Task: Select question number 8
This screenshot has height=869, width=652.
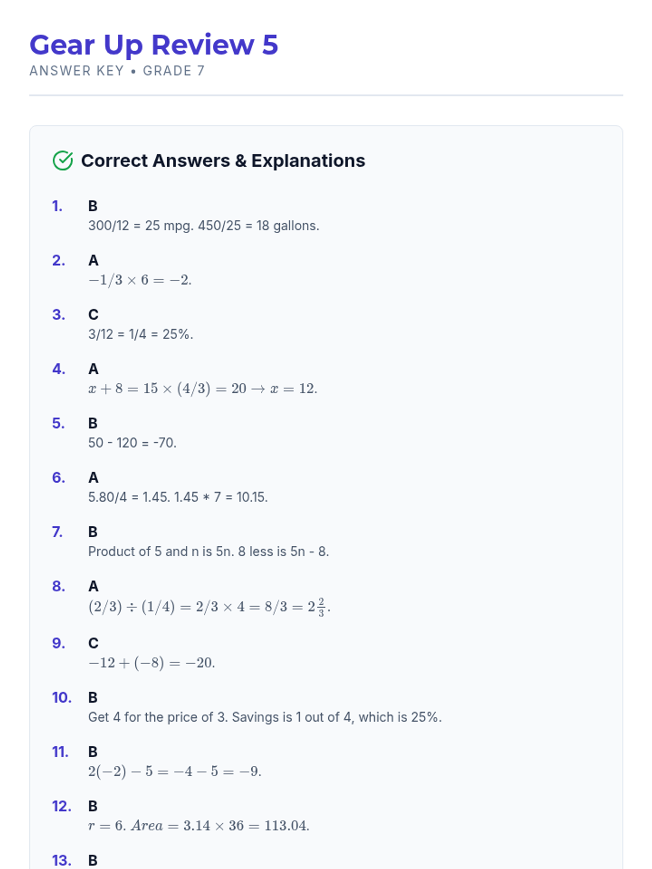Action: [x=58, y=587]
